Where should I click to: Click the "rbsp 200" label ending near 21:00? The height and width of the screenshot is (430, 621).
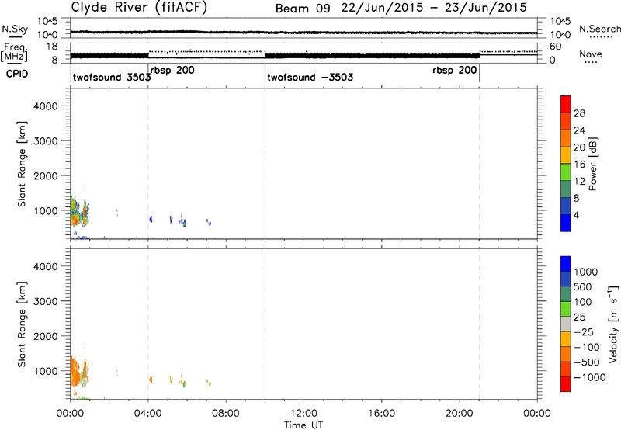[x=455, y=71]
